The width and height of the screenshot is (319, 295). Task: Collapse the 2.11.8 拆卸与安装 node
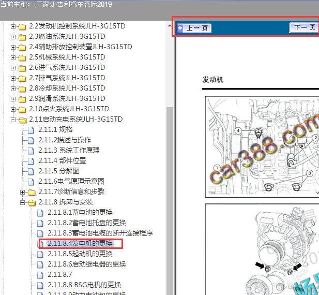(22, 202)
